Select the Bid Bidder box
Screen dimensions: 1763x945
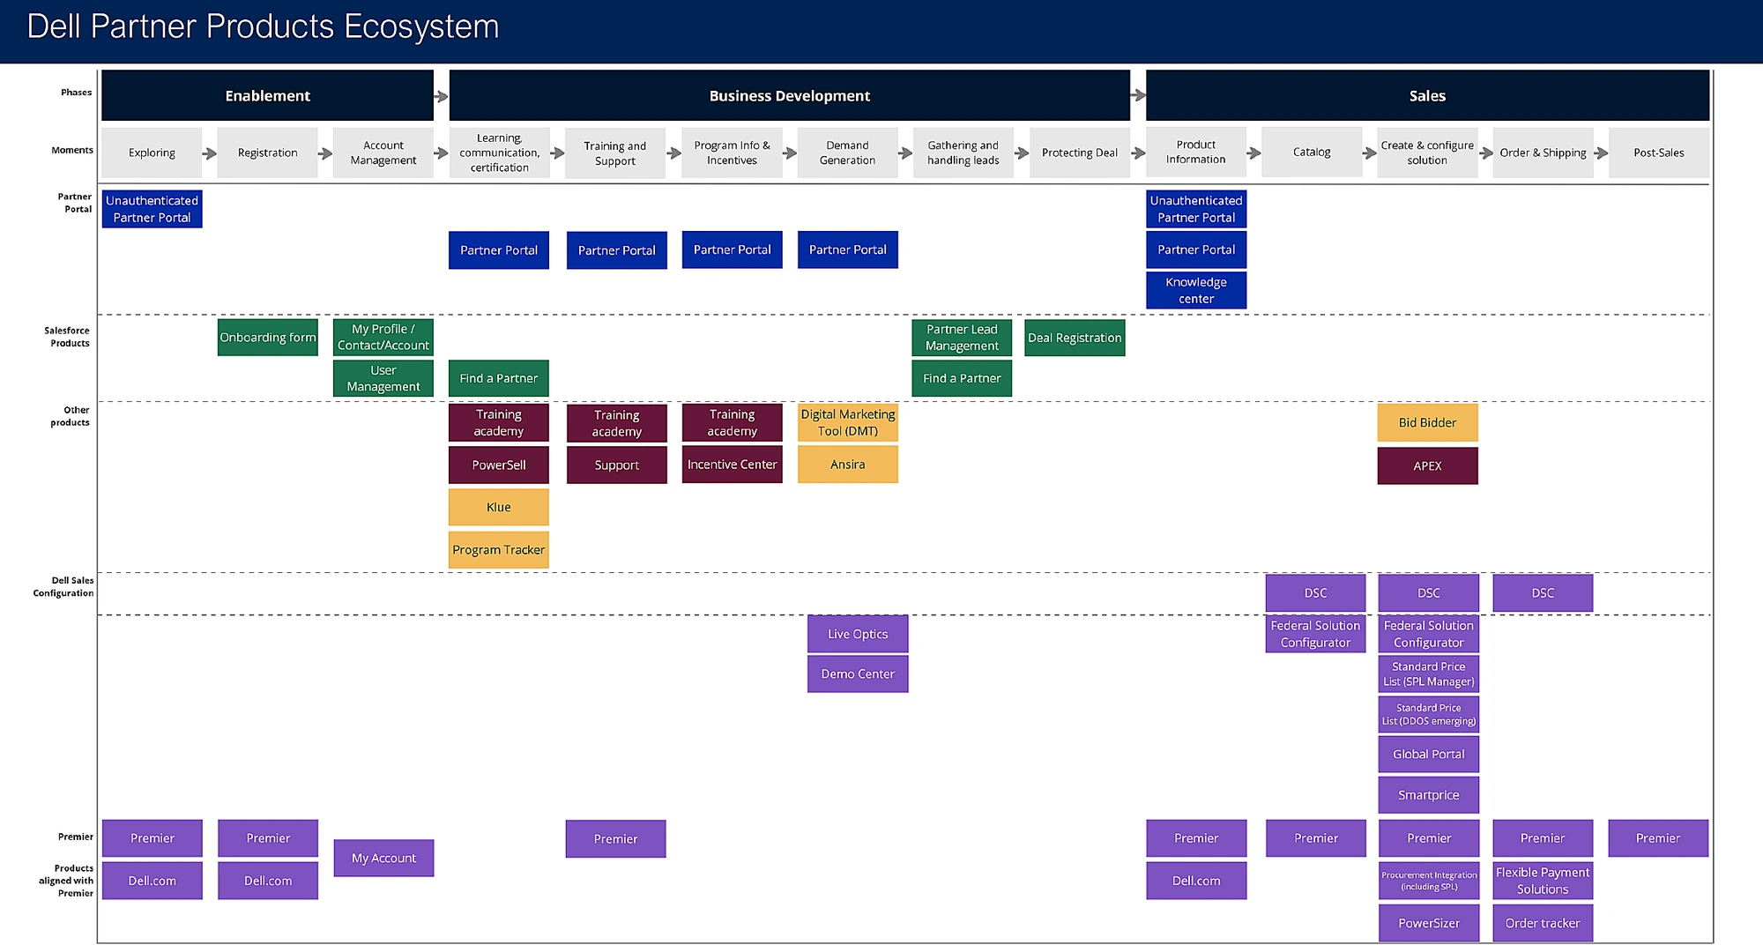coord(1428,422)
